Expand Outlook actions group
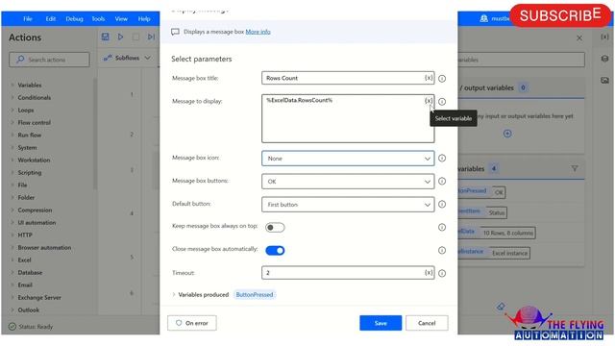 coord(12,309)
